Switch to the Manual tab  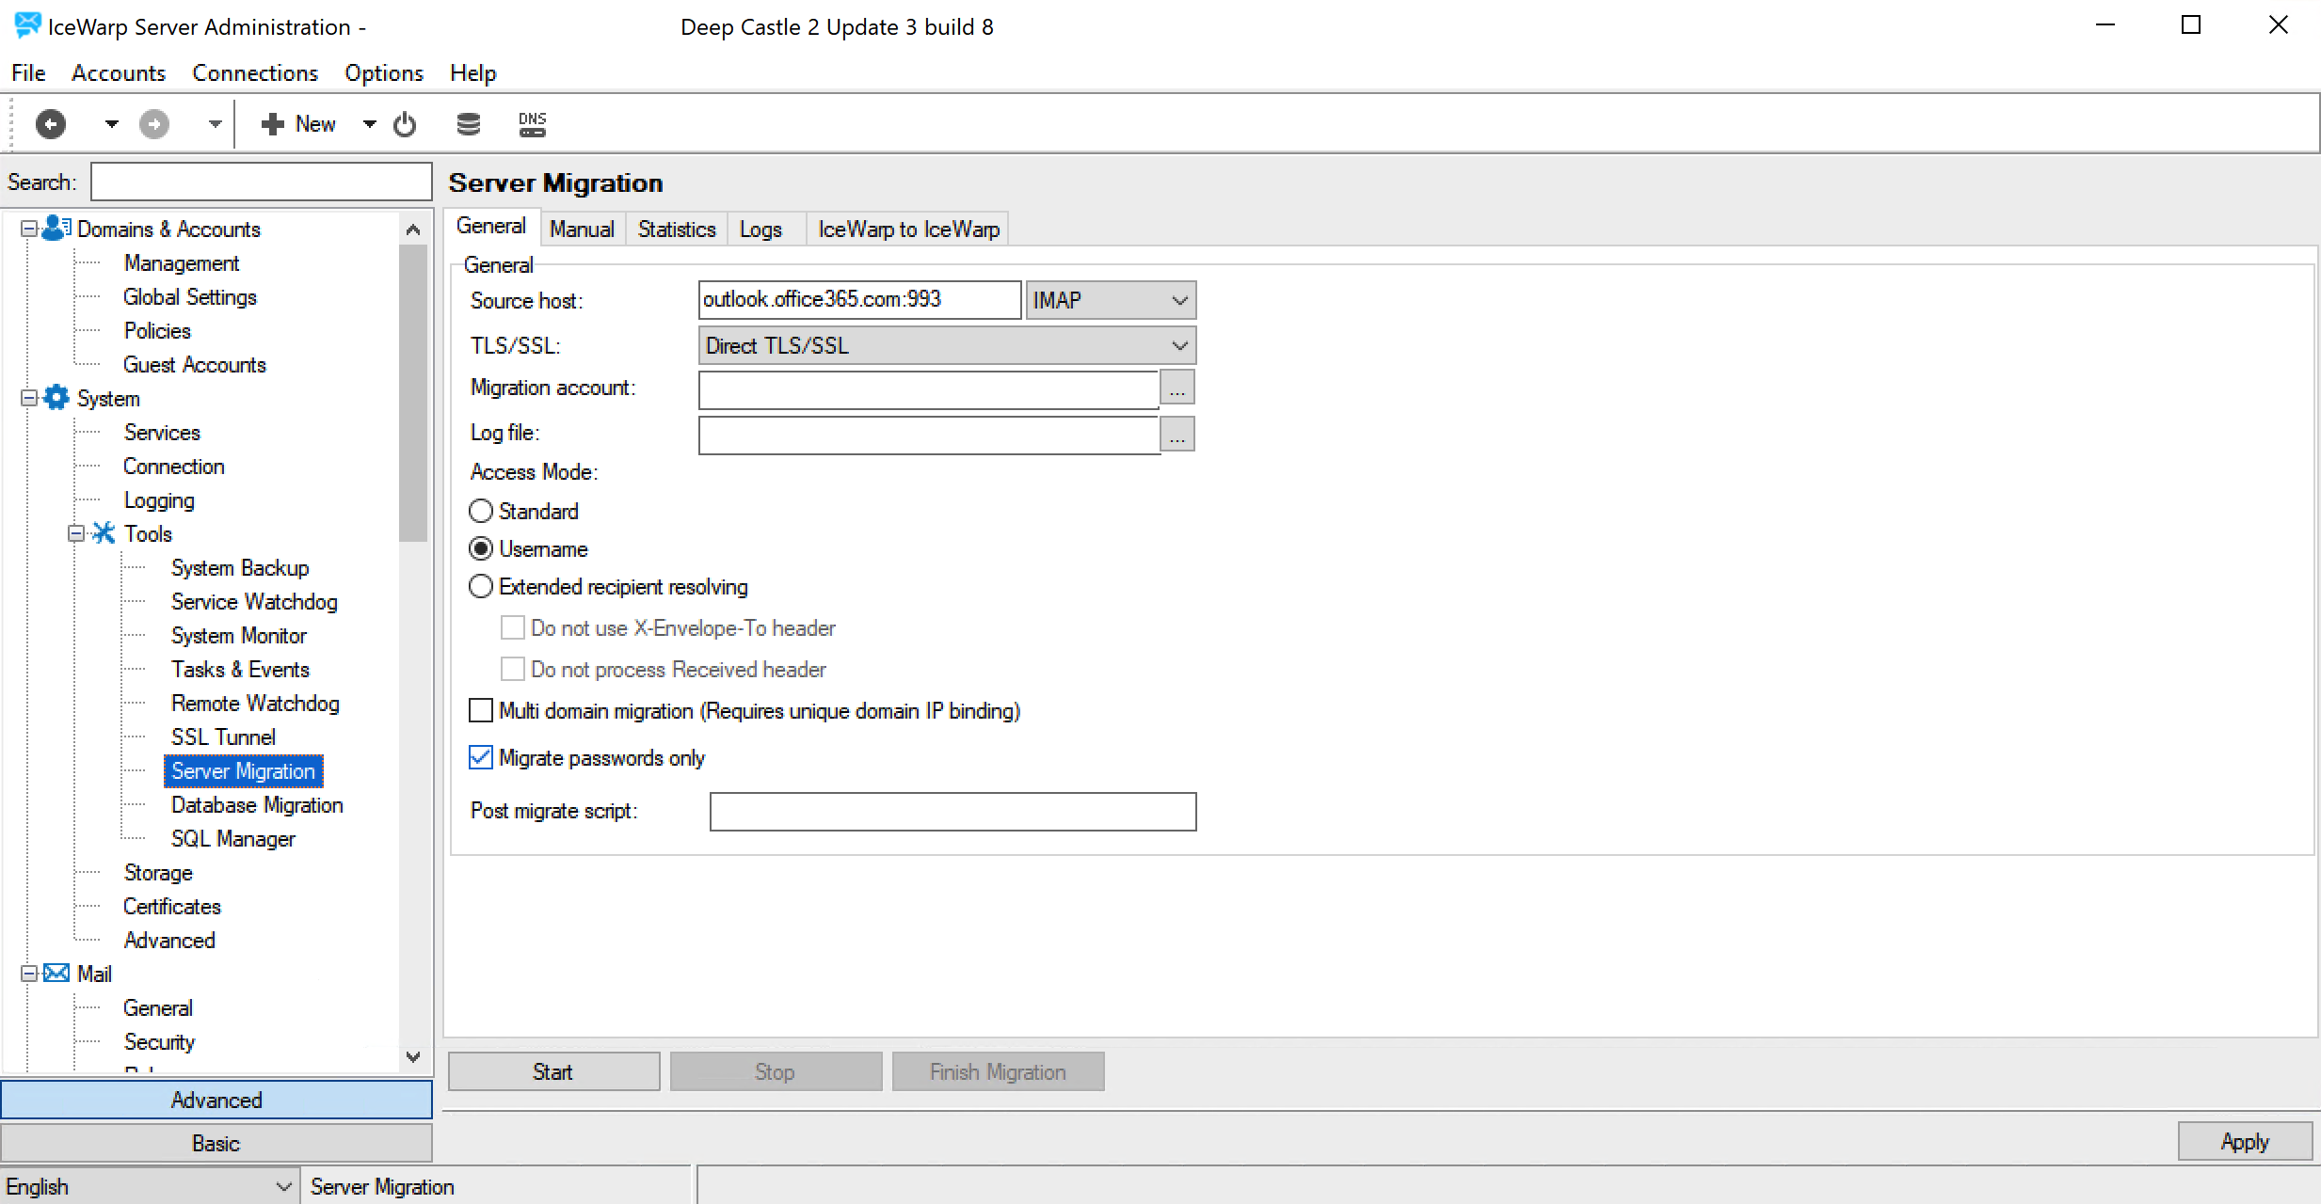coord(582,229)
